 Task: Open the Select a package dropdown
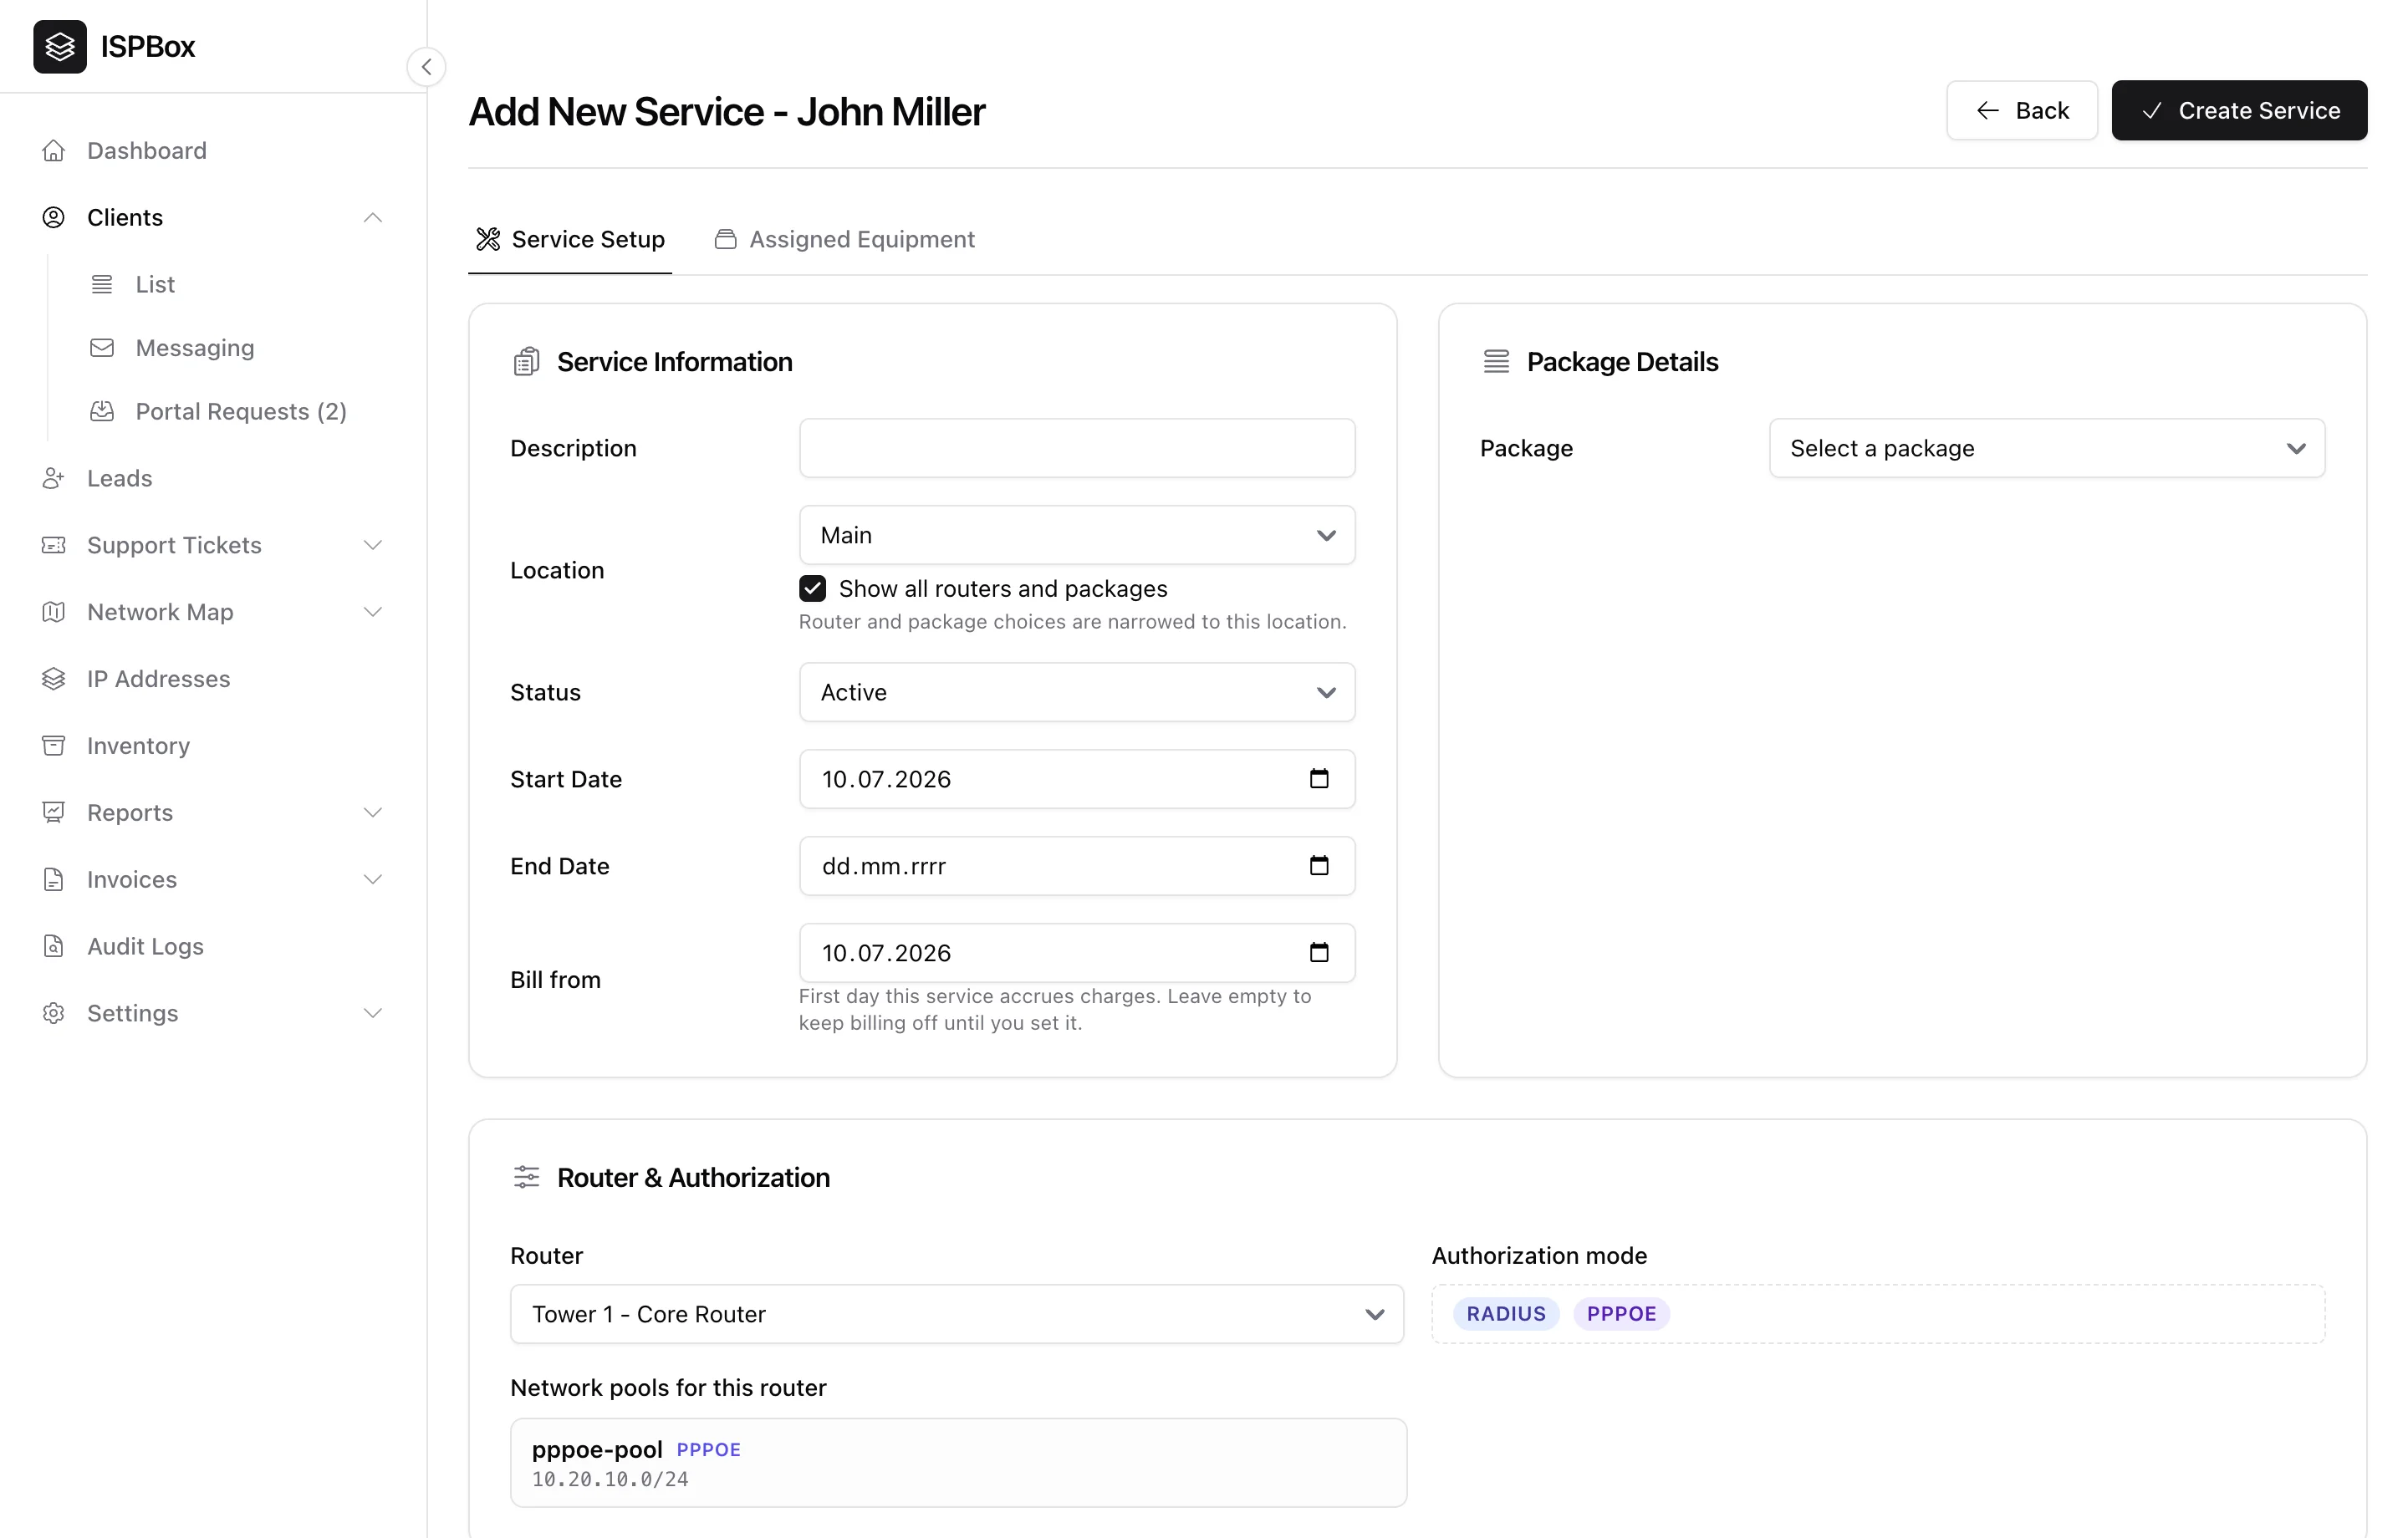(2046, 448)
